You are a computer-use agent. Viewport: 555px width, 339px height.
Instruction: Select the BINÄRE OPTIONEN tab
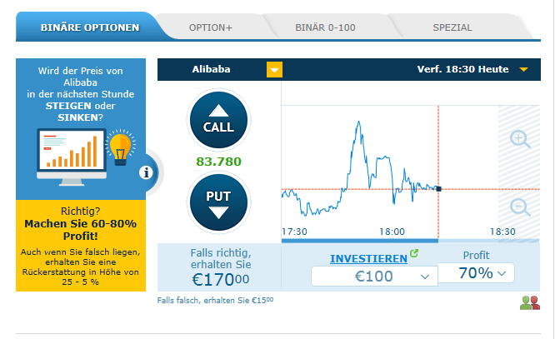click(x=90, y=27)
